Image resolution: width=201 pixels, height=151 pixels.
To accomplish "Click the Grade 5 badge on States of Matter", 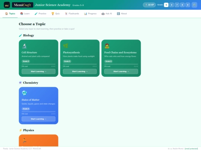I will 26,109.
